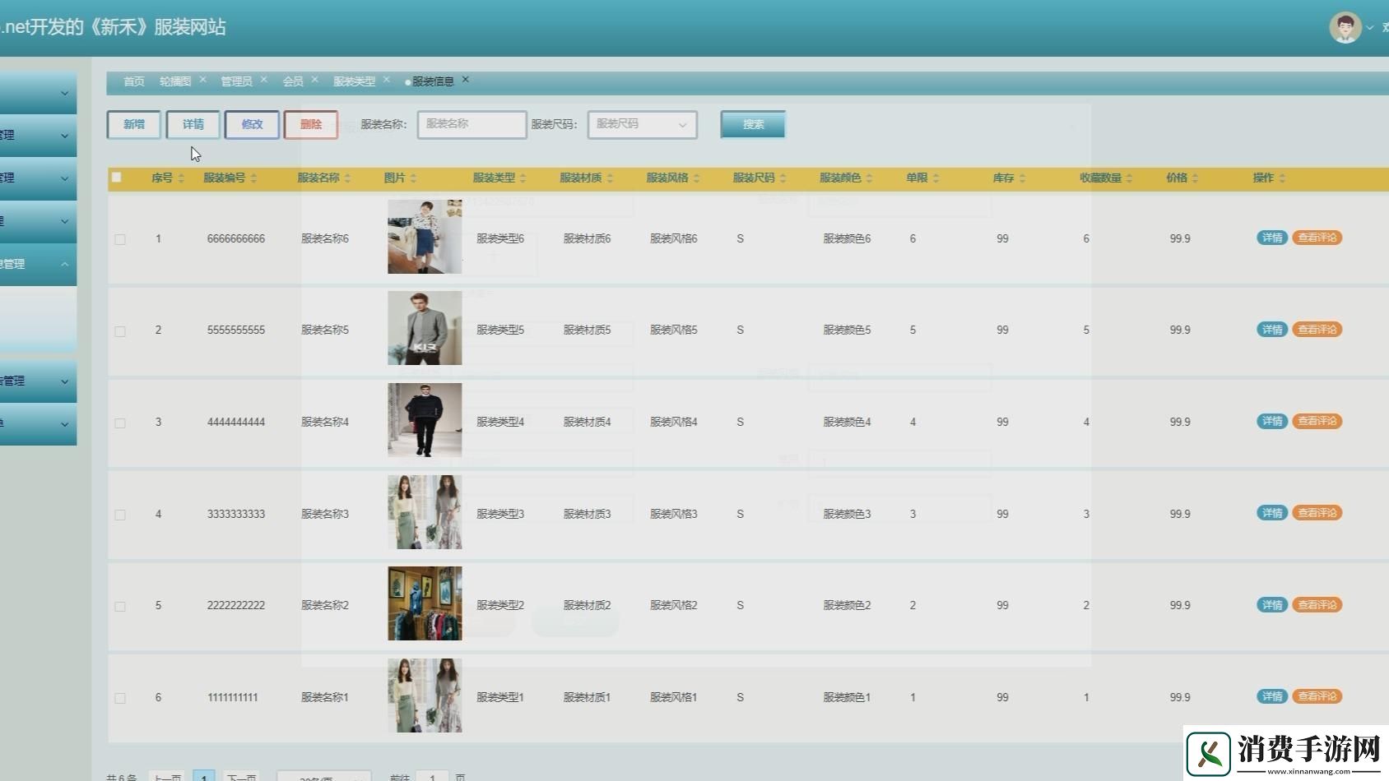Click the 服装名称 search input field
This screenshot has height=781, width=1389.
coord(472,125)
